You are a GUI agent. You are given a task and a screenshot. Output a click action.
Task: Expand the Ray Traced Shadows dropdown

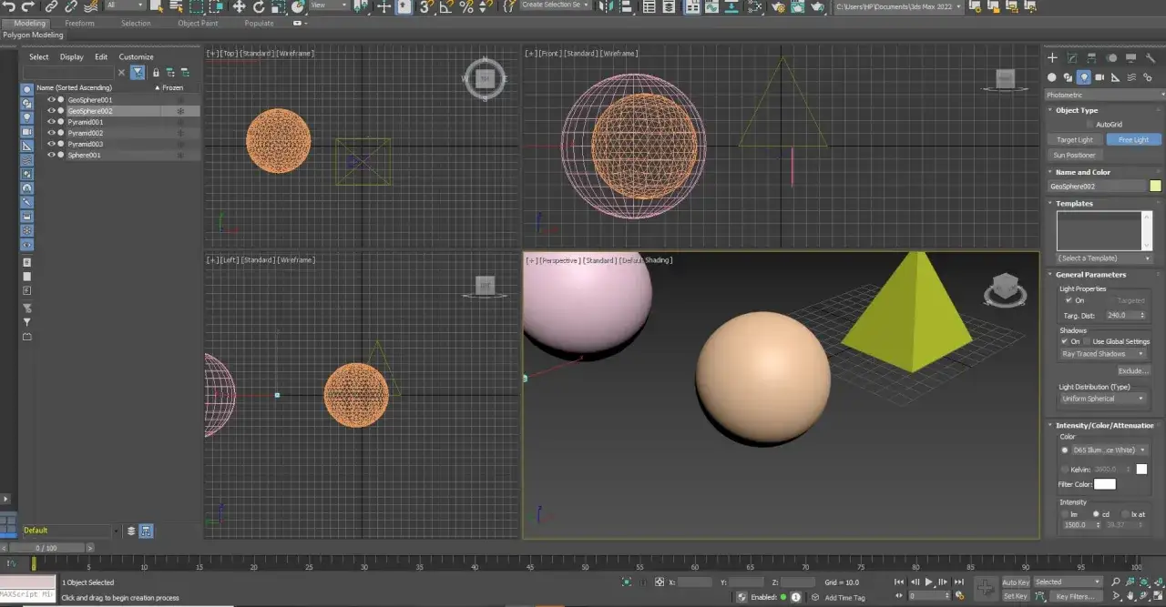[1103, 354]
